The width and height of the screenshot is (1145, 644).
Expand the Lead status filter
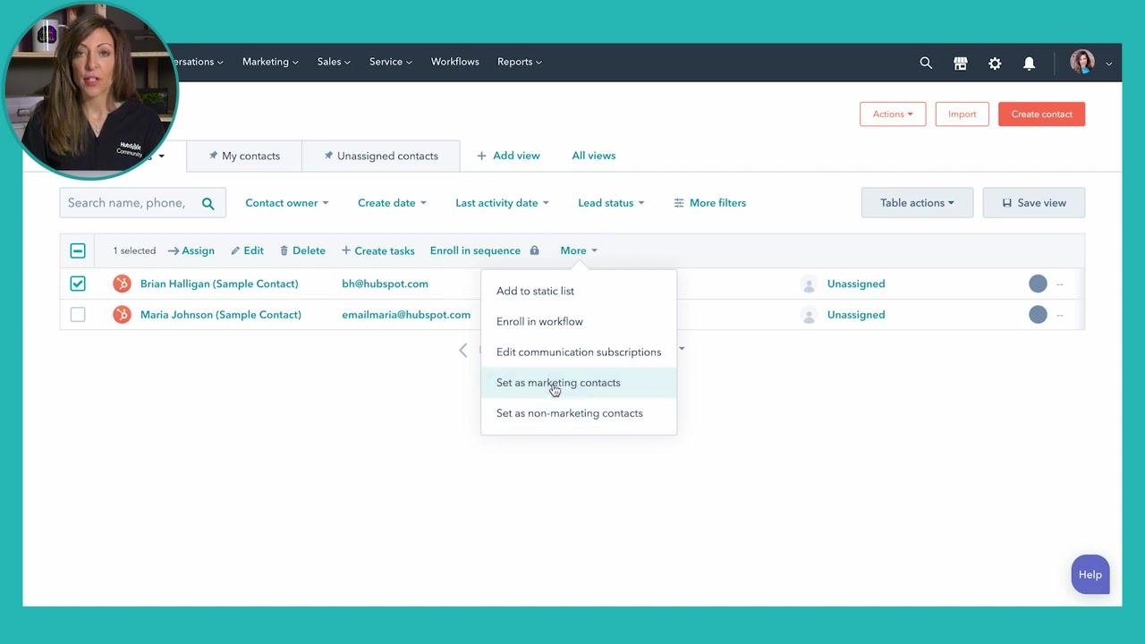(611, 203)
